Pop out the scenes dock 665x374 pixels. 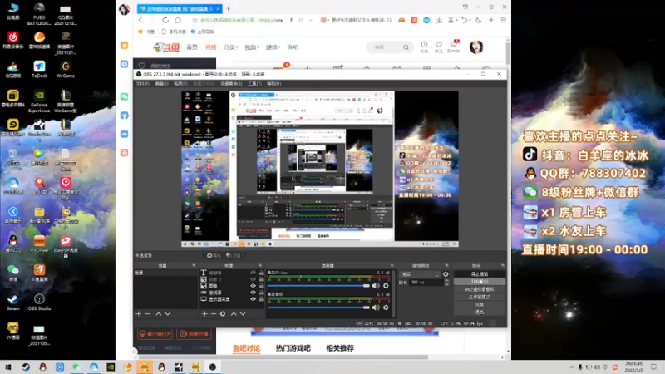194,265
